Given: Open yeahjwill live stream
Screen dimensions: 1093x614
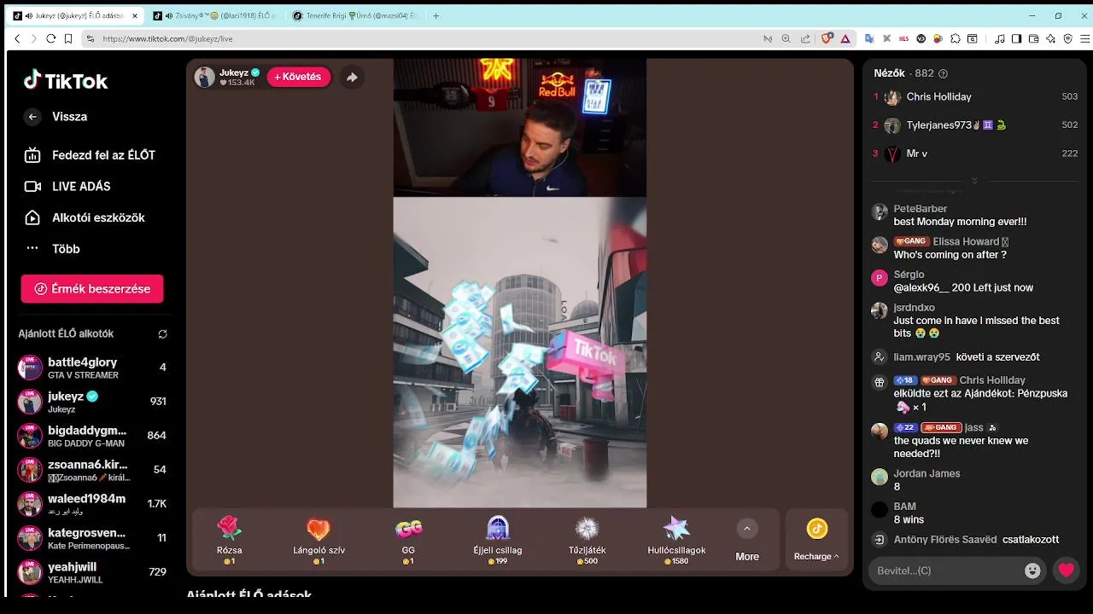Looking at the screenshot, I should [x=92, y=572].
